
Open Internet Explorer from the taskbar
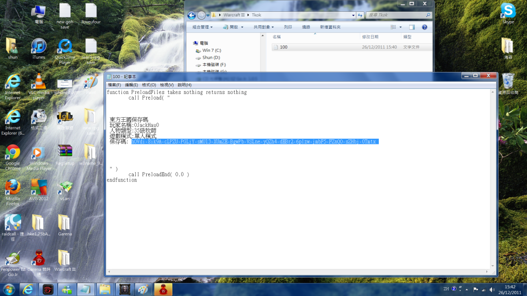(28, 289)
